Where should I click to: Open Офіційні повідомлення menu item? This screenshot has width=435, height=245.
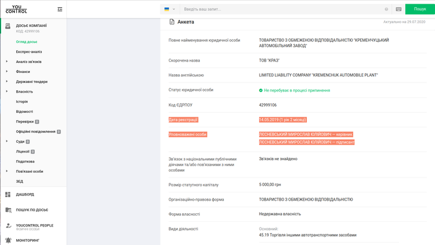click(35, 131)
